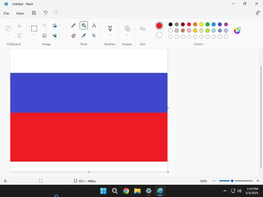
Task: Pick the purple color swatch
Action: pos(226,24)
